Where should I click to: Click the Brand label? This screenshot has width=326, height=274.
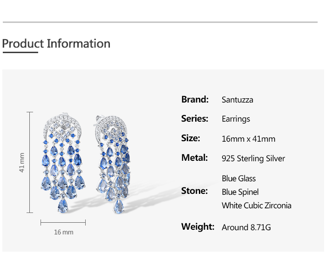point(195,99)
